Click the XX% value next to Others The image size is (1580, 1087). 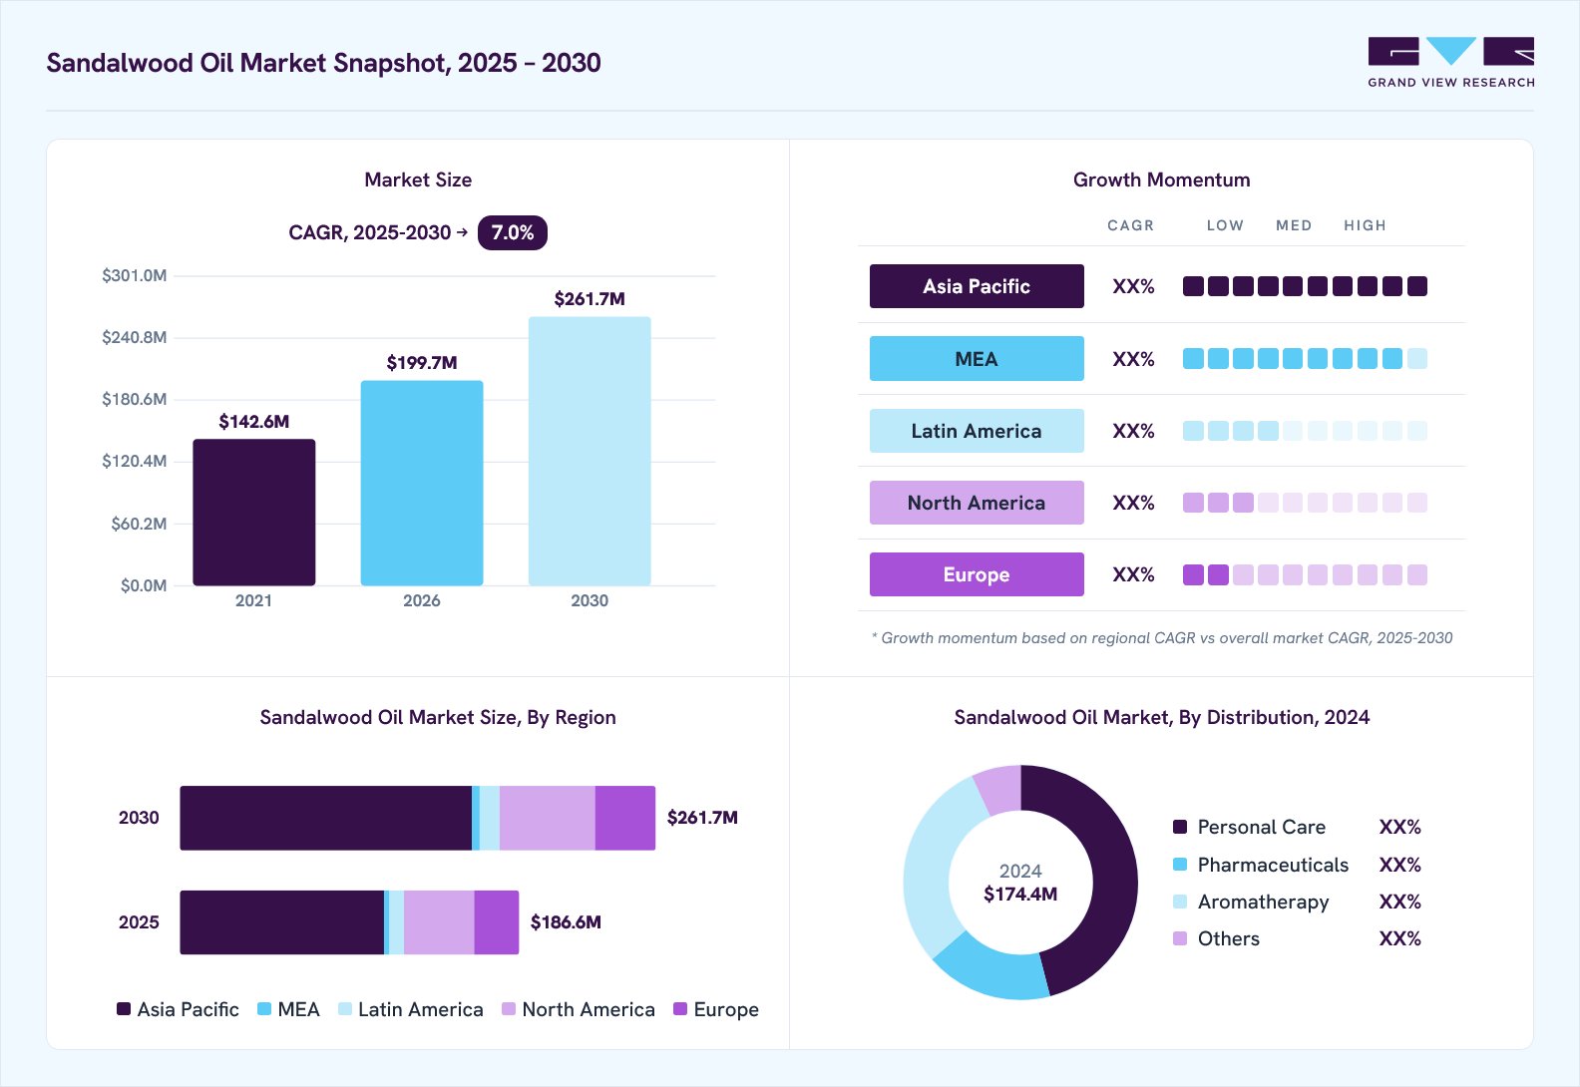[1399, 938]
